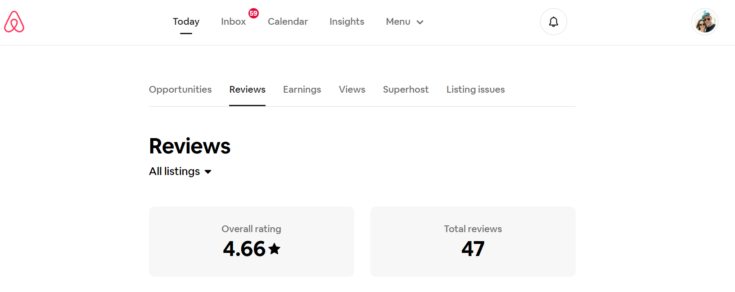This screenshot has height=292, width=735.
Task: Open the notifications bell icon
Action: point(553,22)
